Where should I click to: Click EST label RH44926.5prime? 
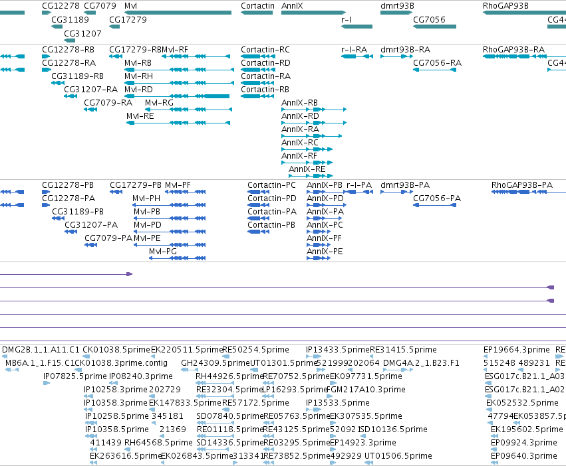pos(229,376)
